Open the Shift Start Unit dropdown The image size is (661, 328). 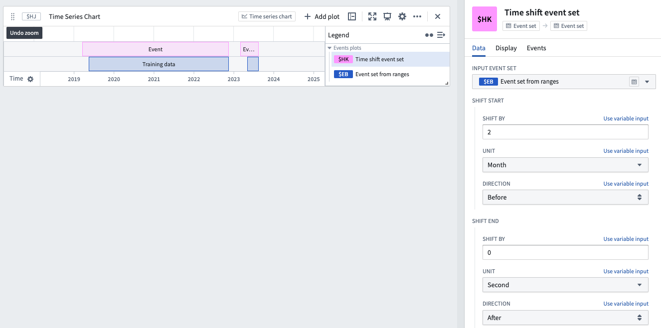click(565, 165)
